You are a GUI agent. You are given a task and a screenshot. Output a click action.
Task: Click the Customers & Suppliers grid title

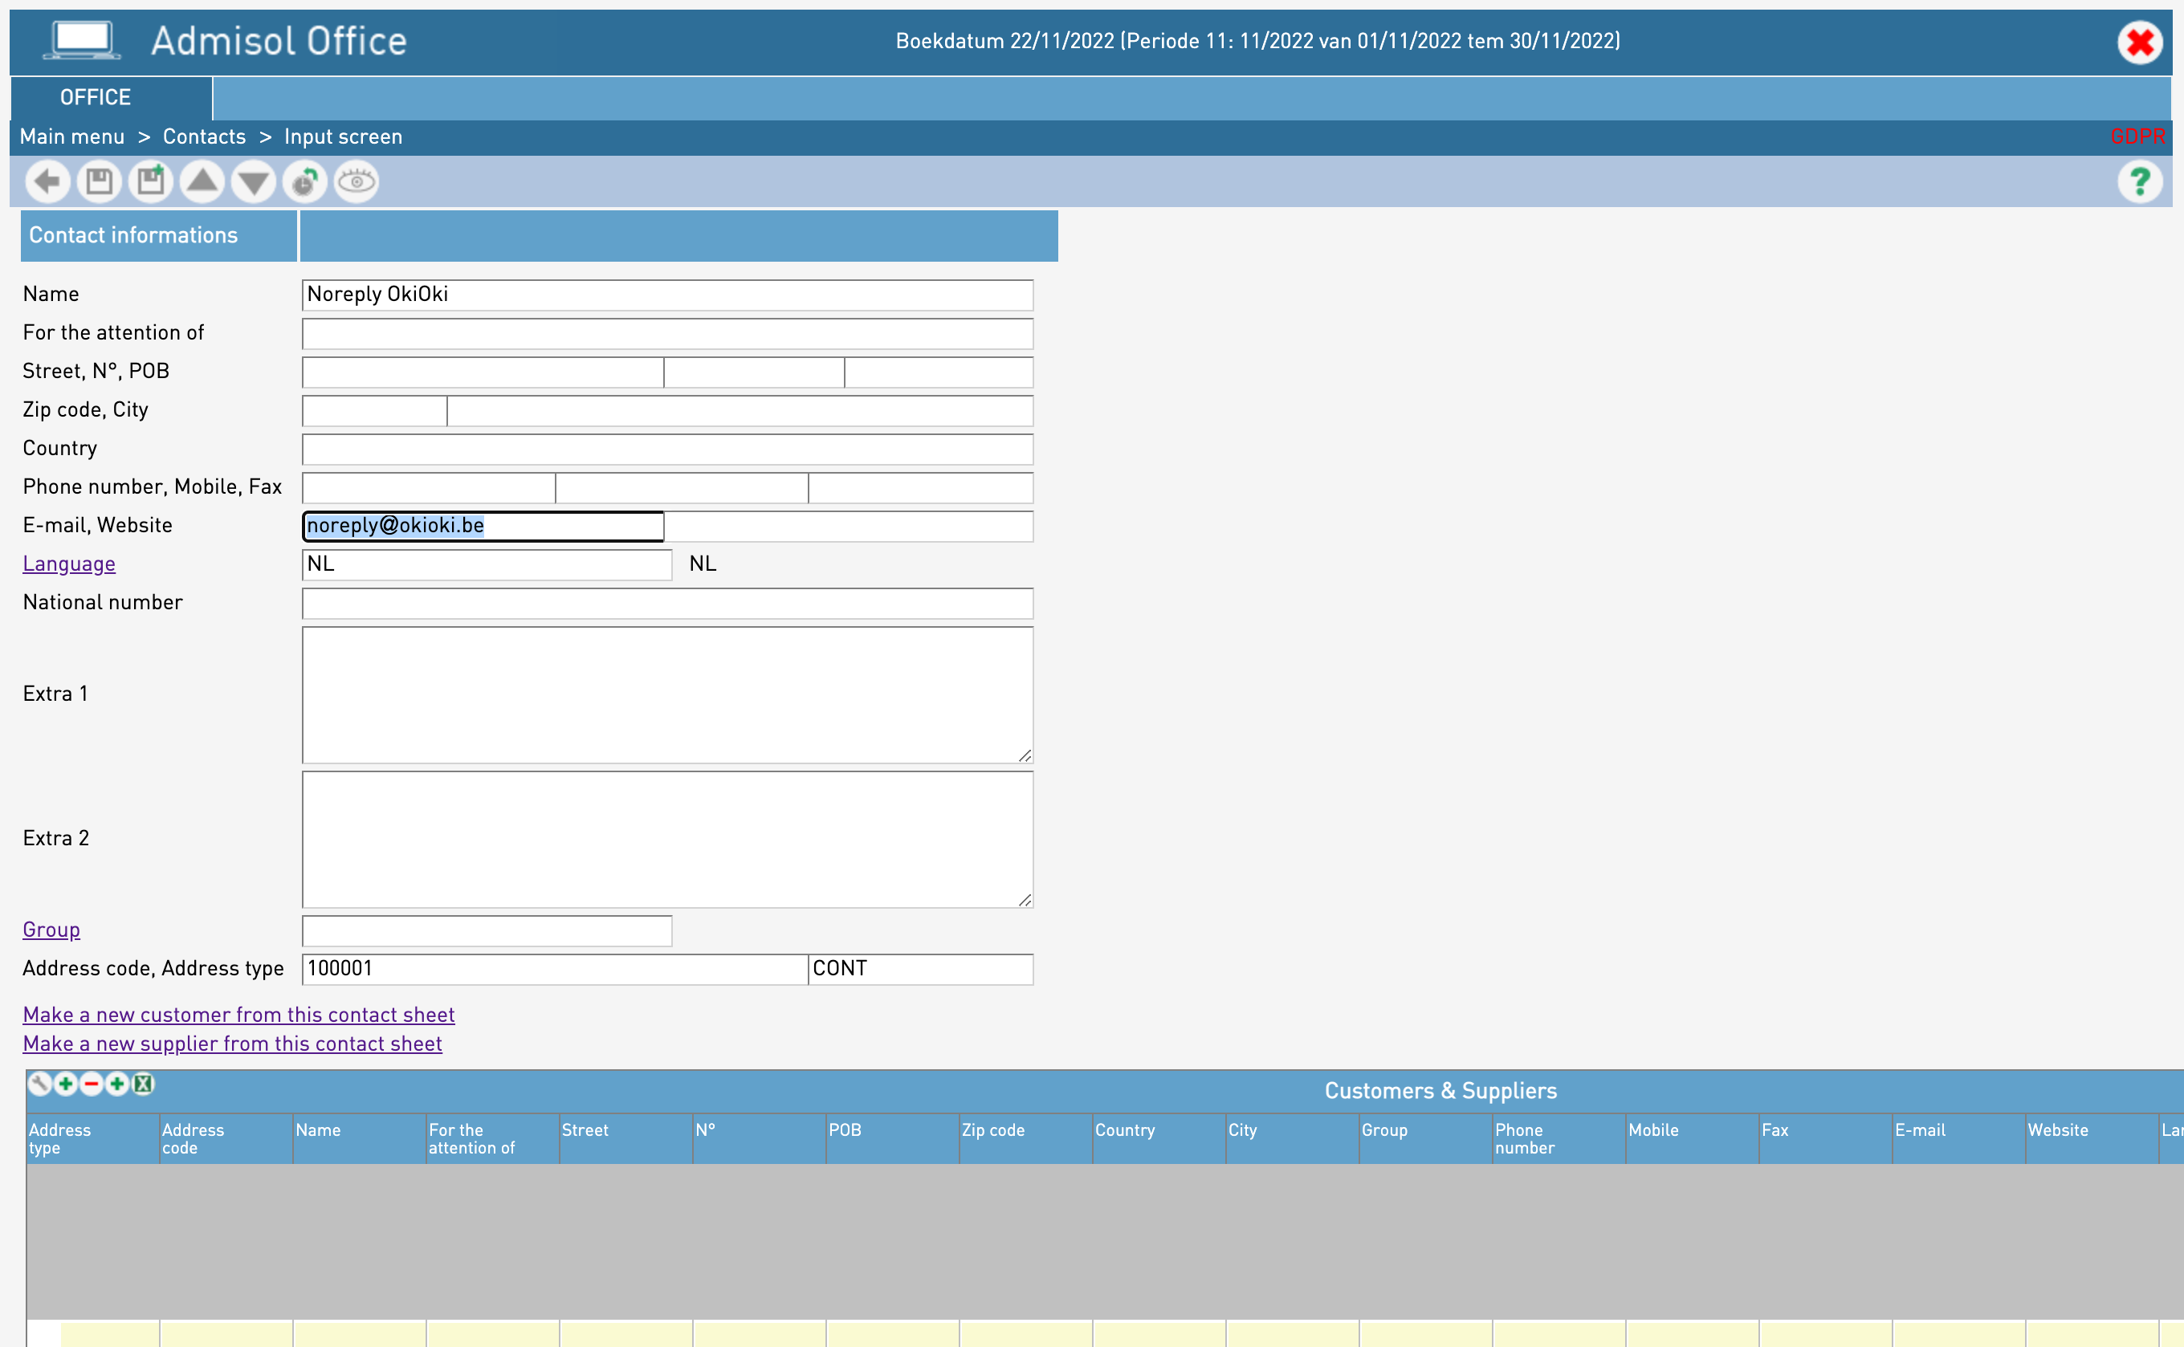[1440, 1093]
